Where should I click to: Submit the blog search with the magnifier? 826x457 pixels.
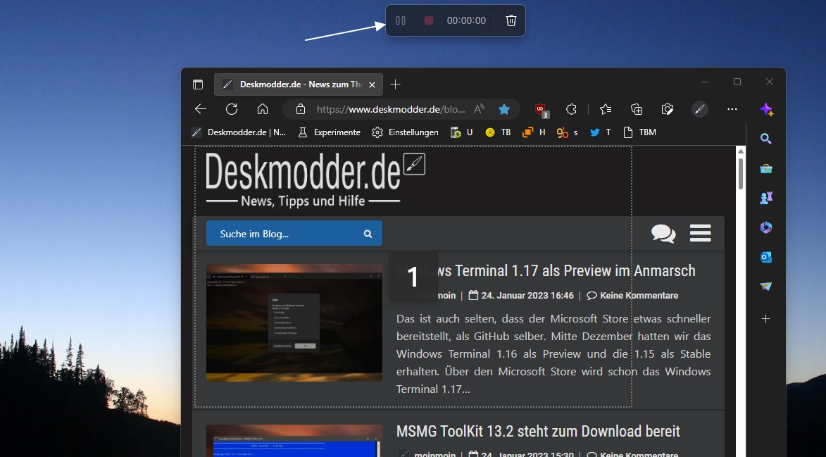[x=368, y=234]
